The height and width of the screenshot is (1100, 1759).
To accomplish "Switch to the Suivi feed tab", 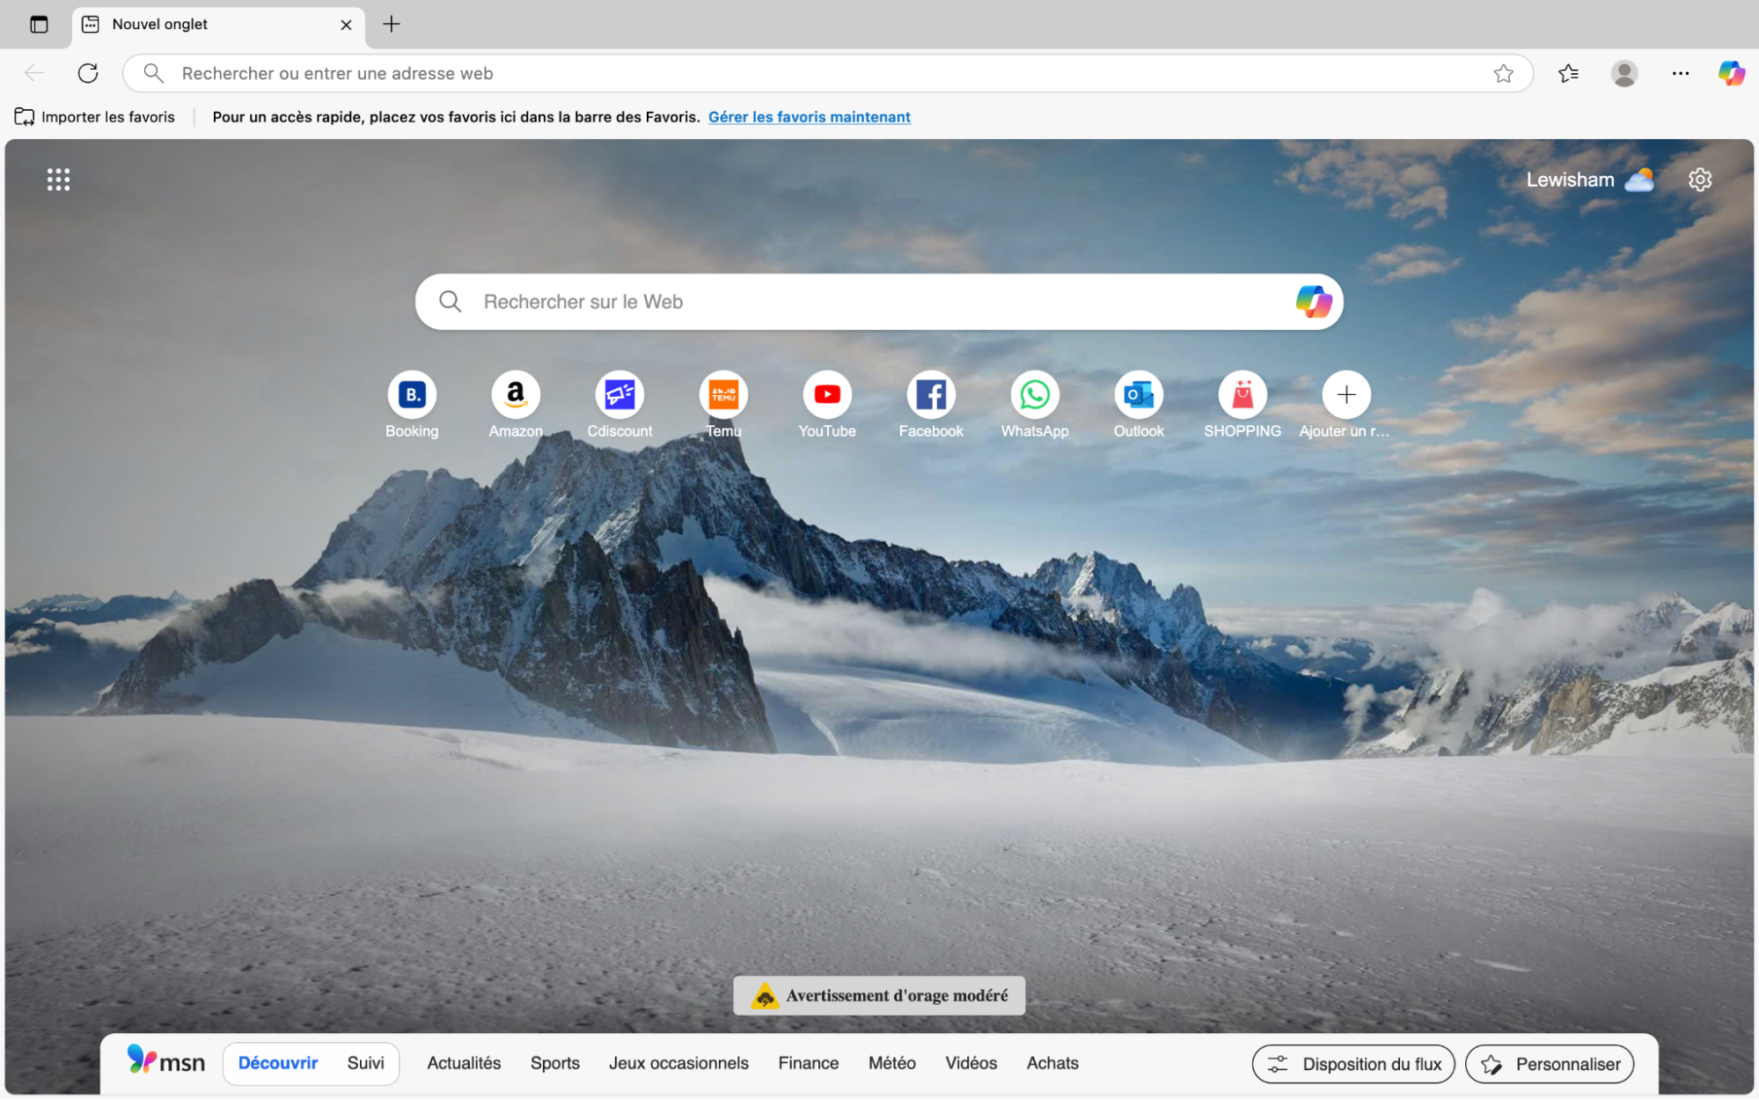I will point(365,1063).
